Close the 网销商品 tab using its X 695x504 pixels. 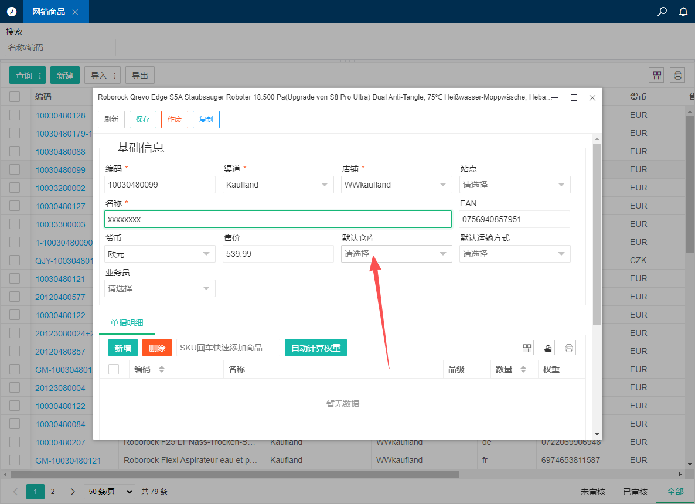tap(75, 12)
